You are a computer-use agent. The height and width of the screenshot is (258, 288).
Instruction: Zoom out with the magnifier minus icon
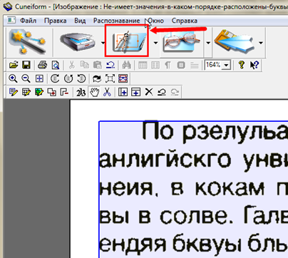(26, 78)
